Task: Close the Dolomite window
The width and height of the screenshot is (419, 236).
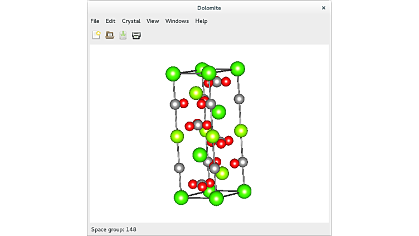Action: click(324, 8)
